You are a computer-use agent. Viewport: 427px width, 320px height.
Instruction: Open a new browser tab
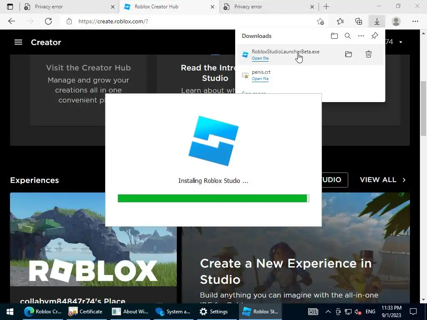coord(326,7)
